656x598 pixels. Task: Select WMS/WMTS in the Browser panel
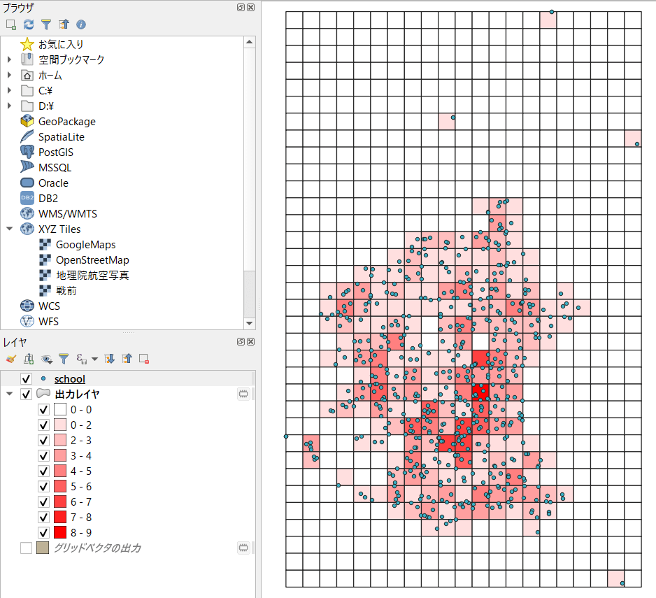click(x=68, y=214)
